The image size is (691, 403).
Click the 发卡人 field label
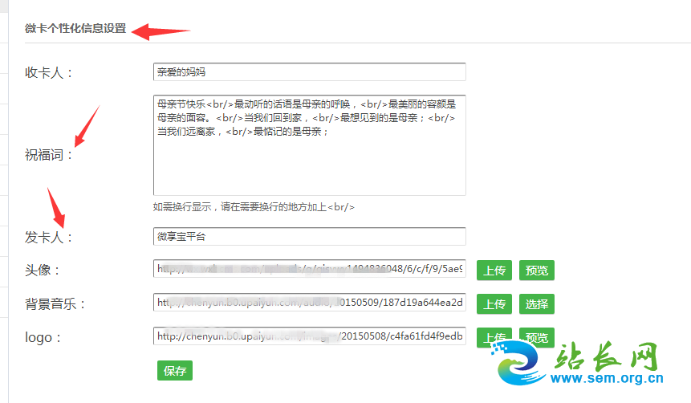pos(49,238)
